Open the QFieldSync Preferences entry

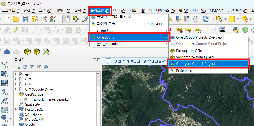(208, 71)
